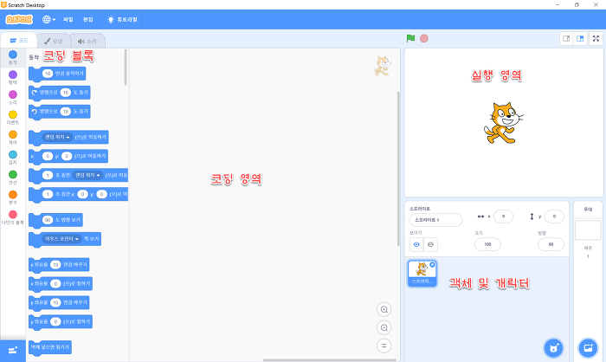Open 랜덤 위치 dropdown in go-to block
The width and height of the screenshot is (606, 362).
click(57, 138)
